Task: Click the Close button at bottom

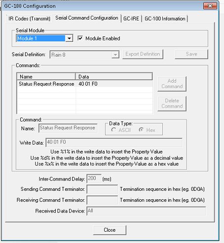Action: 110,230
